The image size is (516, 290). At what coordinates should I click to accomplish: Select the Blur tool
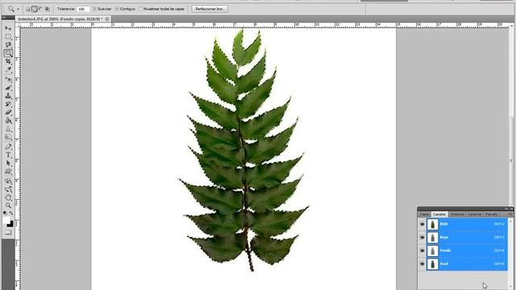tap(8, 129)
